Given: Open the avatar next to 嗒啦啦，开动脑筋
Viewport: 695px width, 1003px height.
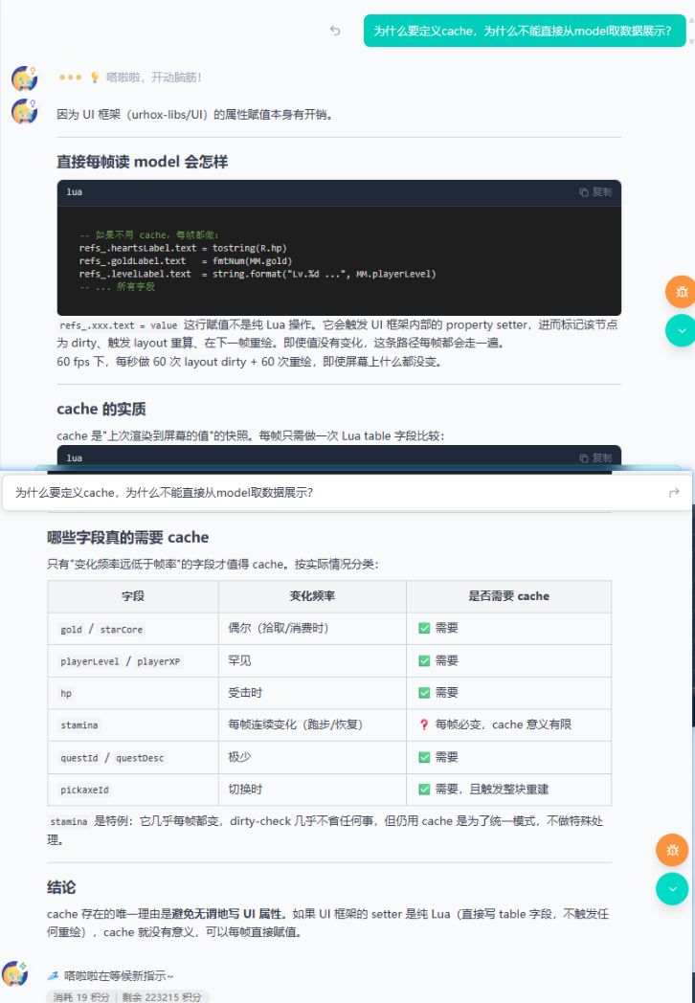Looking at the screenshot, I should pyautogui.click(x=24, y=78).
